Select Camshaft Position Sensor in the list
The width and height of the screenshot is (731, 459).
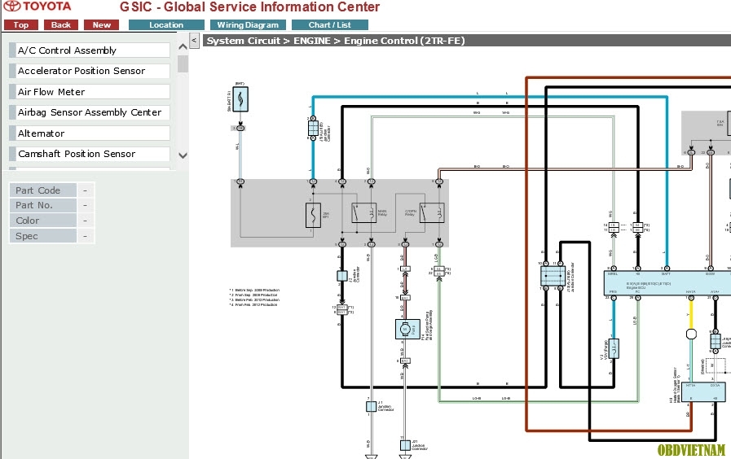point(90,154)
